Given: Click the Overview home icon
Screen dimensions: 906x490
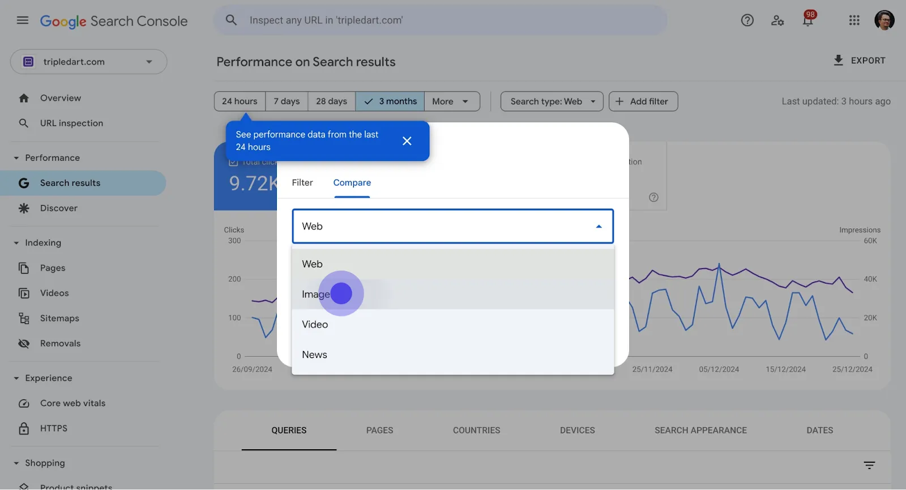Looking at the screenshot, I should pyautogui.click(x=24, y=98).
